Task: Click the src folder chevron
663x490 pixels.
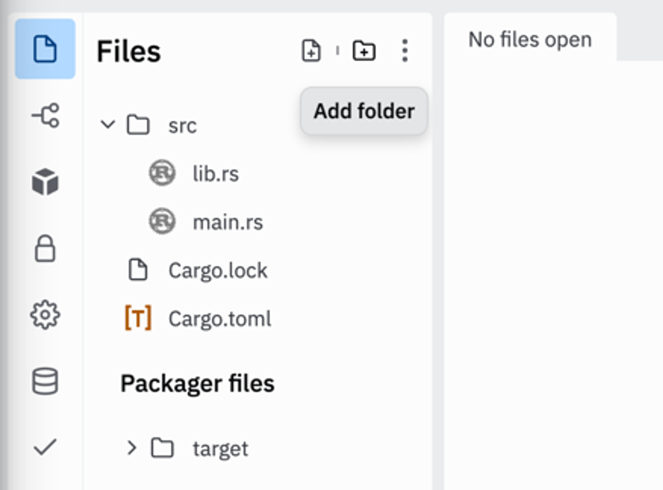Action: point(107,125)
